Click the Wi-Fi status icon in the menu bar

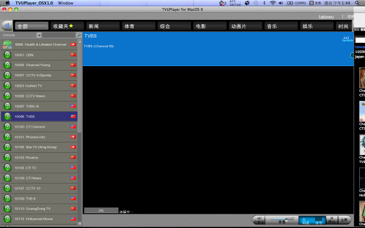coord(273,3)
